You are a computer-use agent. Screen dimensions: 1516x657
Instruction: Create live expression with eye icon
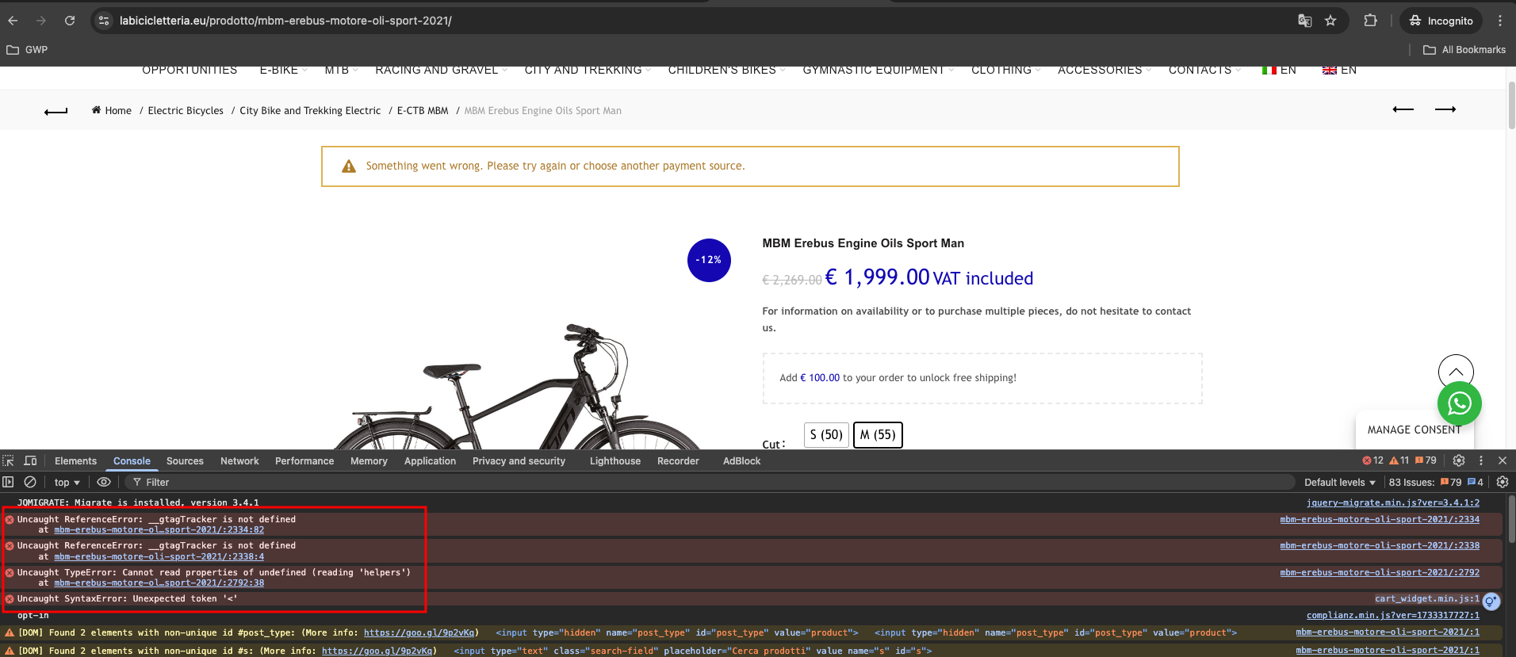(104, 482)
